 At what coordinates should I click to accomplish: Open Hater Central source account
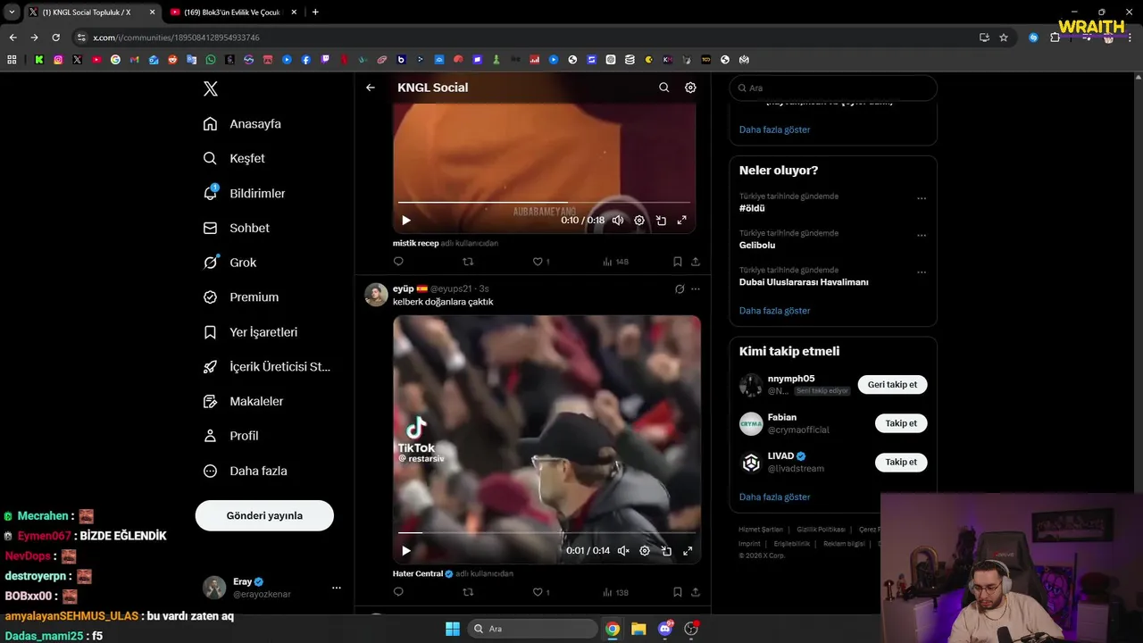tap(423, 573)
